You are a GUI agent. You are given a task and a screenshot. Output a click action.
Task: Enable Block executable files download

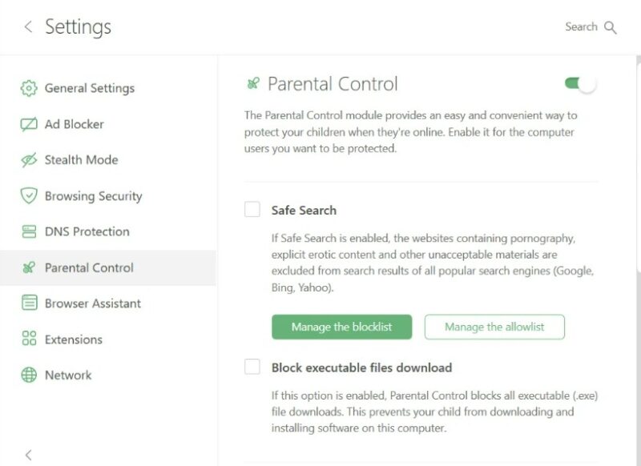[x=252, y=368]
